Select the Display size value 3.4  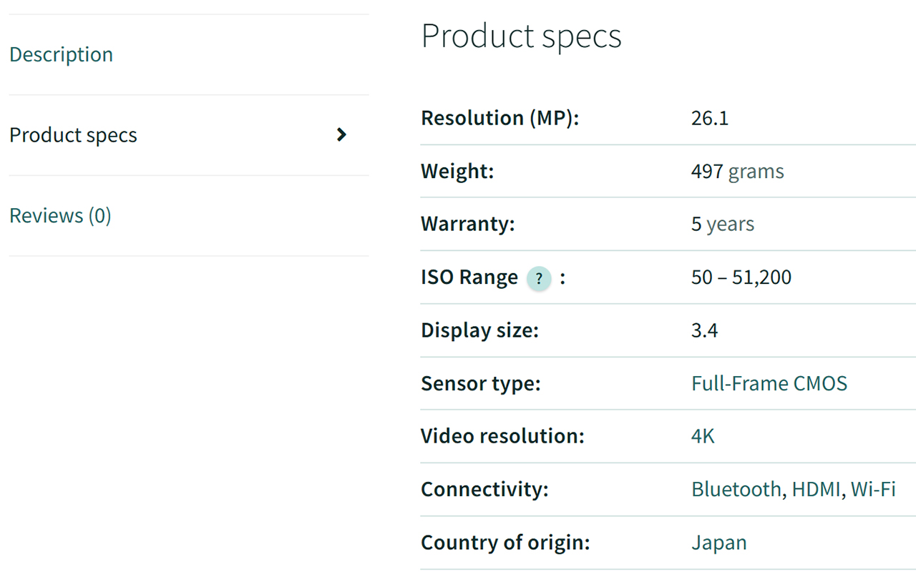click(705, 330)
